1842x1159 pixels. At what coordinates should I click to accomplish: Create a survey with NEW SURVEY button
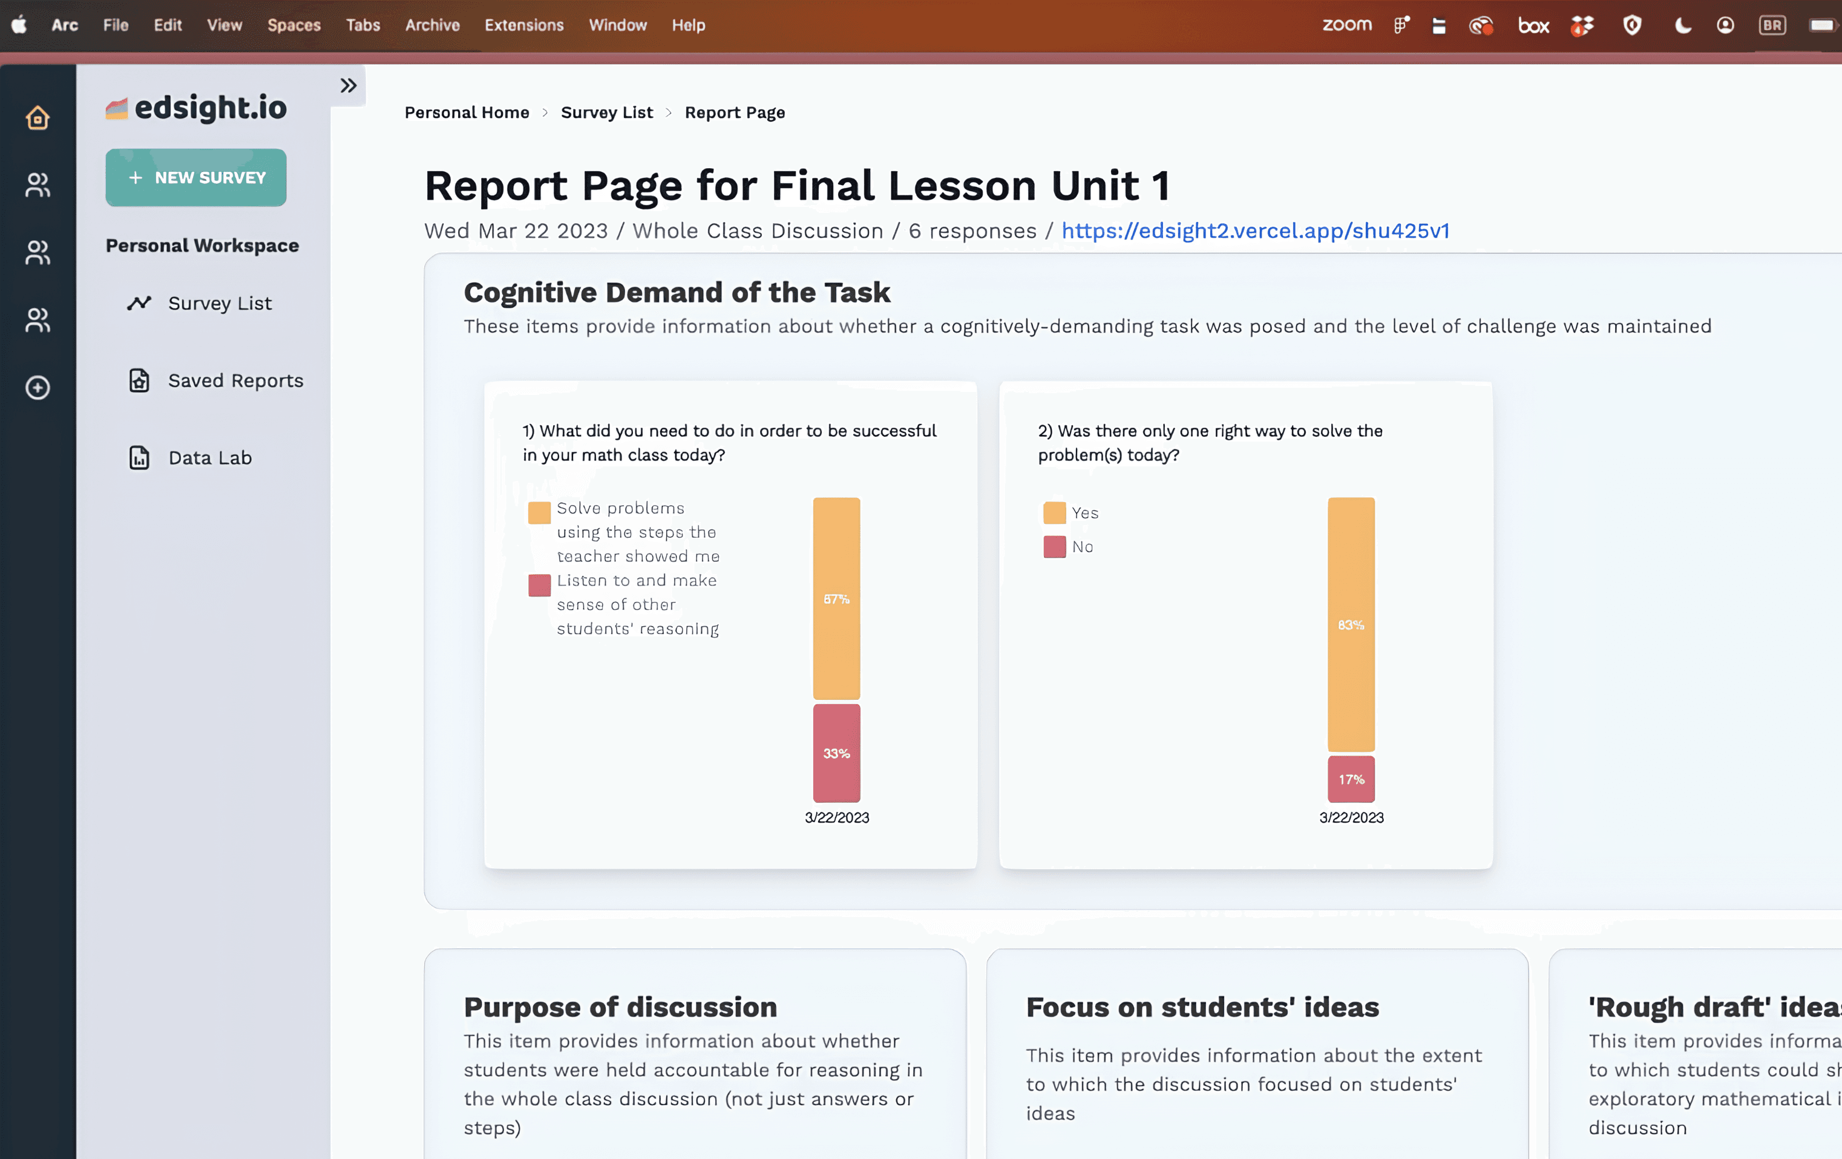196,177
